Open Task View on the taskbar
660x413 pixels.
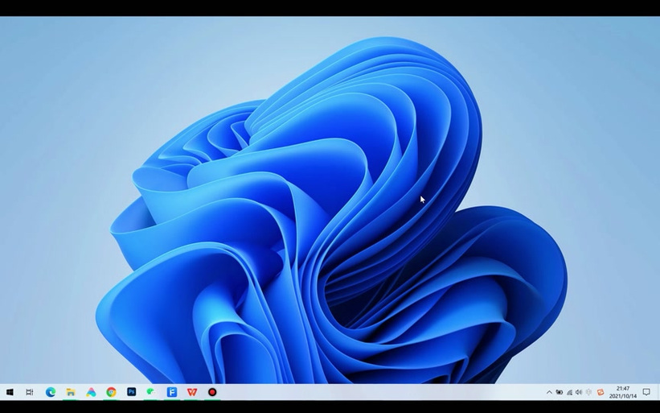tap(30, 392)
